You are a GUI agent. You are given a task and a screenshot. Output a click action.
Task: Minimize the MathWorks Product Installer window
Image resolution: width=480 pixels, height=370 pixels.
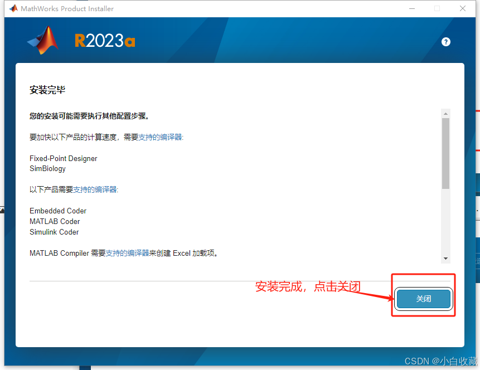pos(412,8)
